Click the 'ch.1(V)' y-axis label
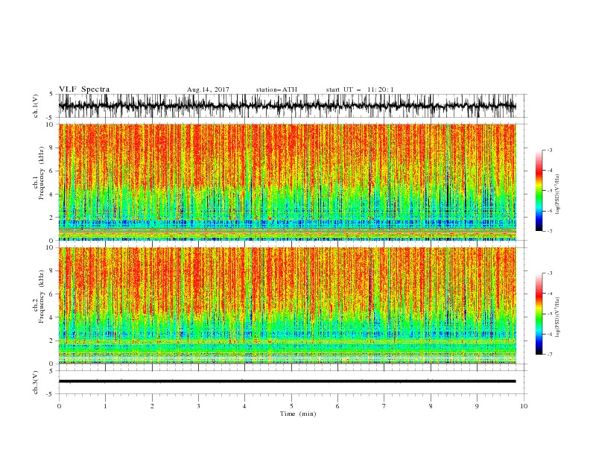Viewport: 590px width, 456px height. [36, 107]
